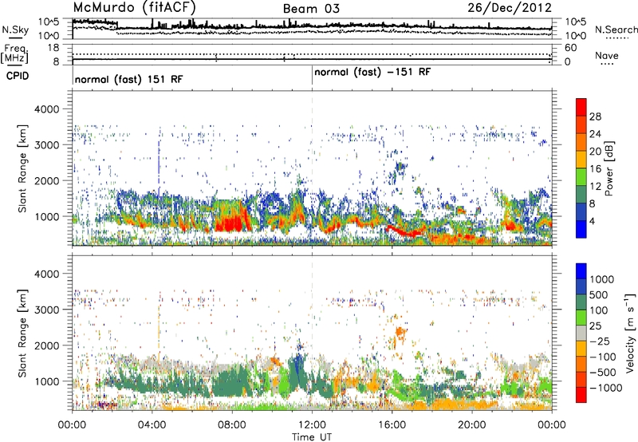Click the power colorbar 16 tick value
The height and width of the screenshot is (442, 638).
tap(595, 169)
